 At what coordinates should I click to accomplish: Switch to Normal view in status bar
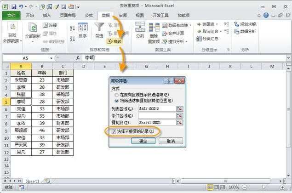coord(210,187)
